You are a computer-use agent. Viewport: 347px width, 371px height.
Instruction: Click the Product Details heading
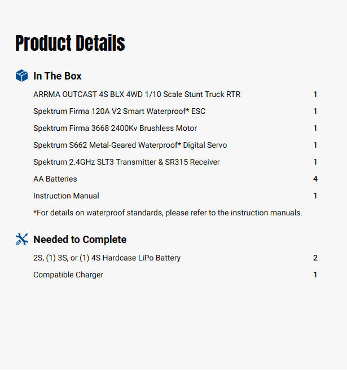pos(70,43)
